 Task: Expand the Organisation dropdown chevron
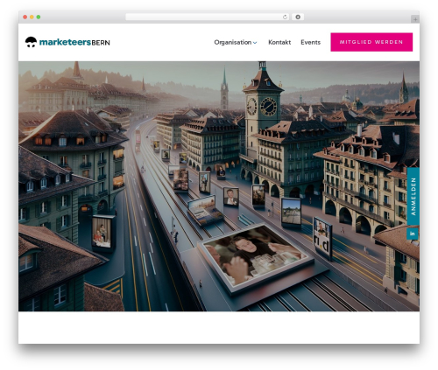point(255,43)
